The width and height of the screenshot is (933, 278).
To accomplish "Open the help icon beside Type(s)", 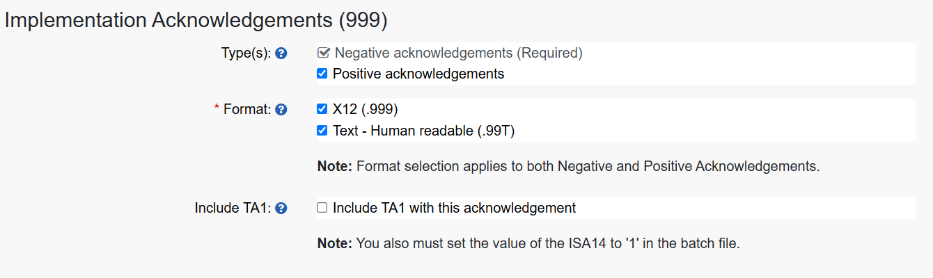I will [x=281, y=53].
